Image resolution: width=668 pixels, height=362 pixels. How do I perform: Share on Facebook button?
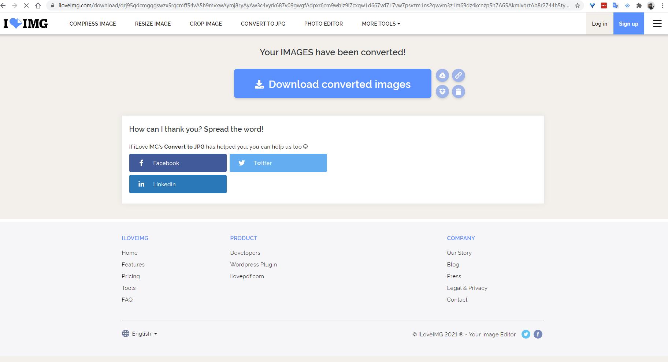(x=178, y=163)
